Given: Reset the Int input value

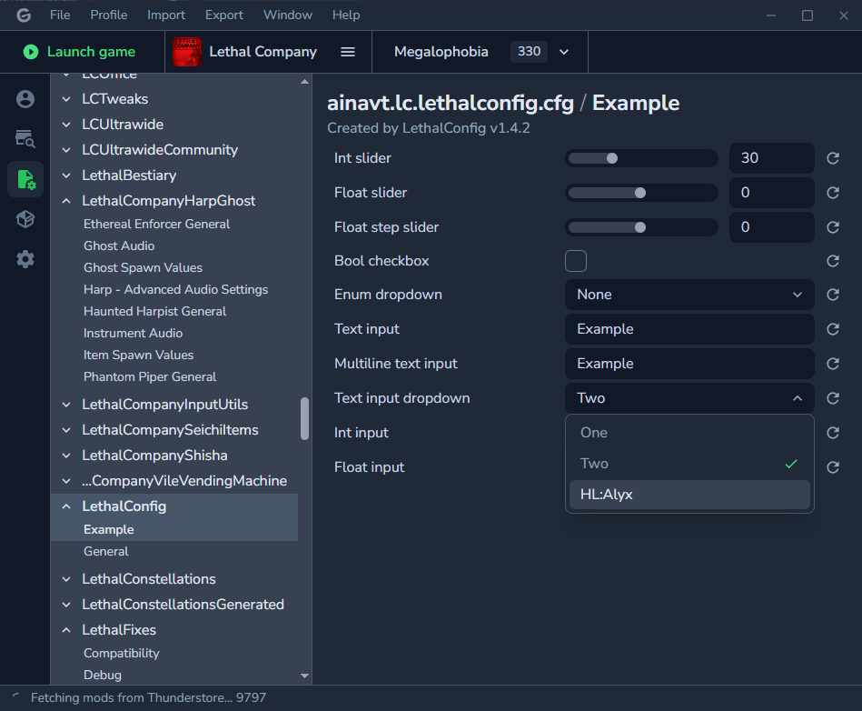Looking at the screenshot, I should coord(833,433).
